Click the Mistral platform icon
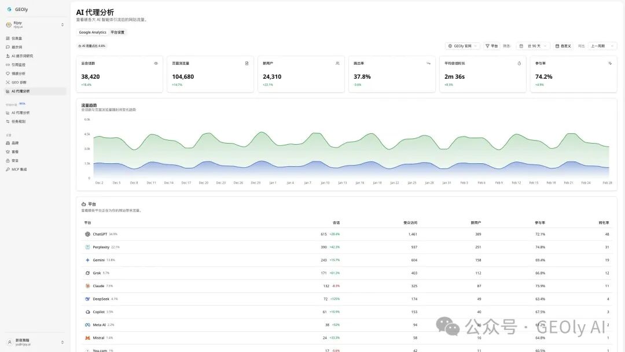625x352 pixels. coord(88,338)
